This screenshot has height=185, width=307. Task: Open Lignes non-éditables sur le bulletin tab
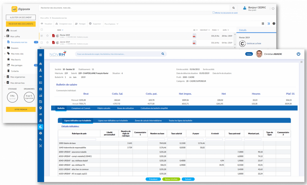click(x=113, y=120)
